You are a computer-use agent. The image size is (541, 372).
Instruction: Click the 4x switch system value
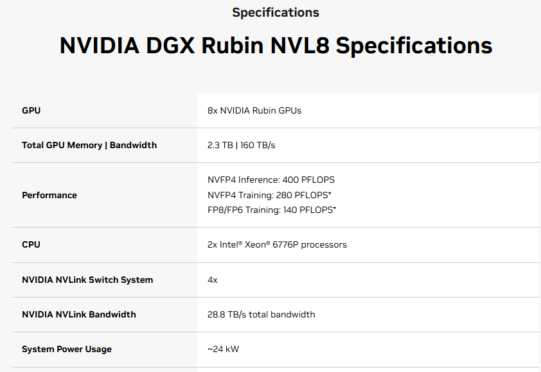(213, 280)
